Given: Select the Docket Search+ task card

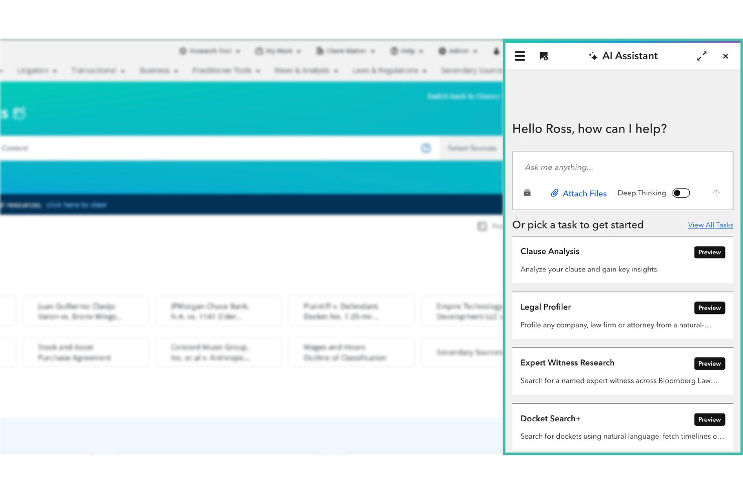Looking at the screenshot, I should click(x=623, y=427).
